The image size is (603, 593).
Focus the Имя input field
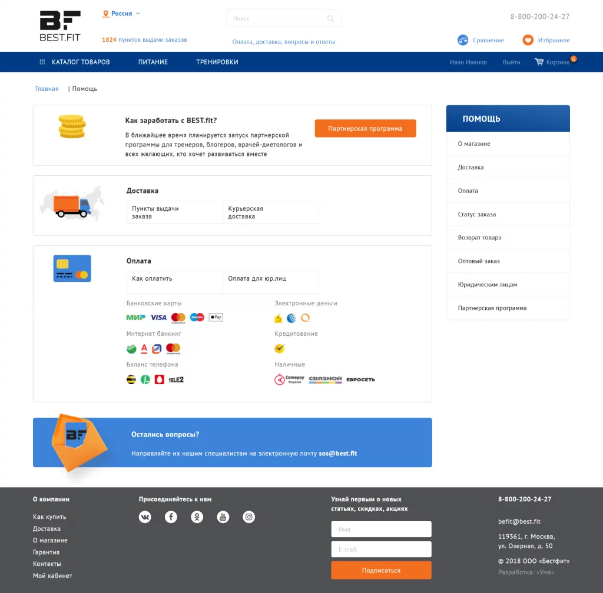pyautogui.click(x=381, y=529)
